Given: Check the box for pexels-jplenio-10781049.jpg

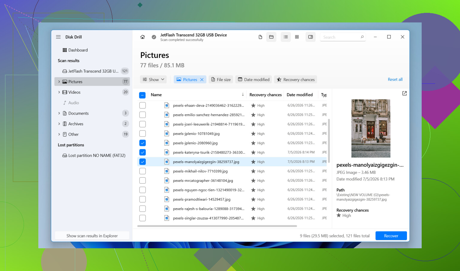Looking at the screenshot, I should 143,133.
